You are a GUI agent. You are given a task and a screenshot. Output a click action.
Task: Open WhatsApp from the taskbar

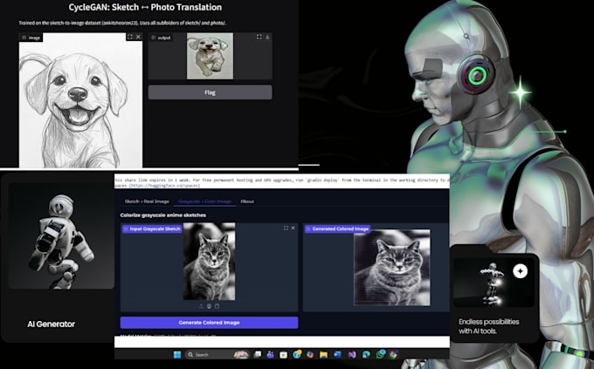coord(381,355)
